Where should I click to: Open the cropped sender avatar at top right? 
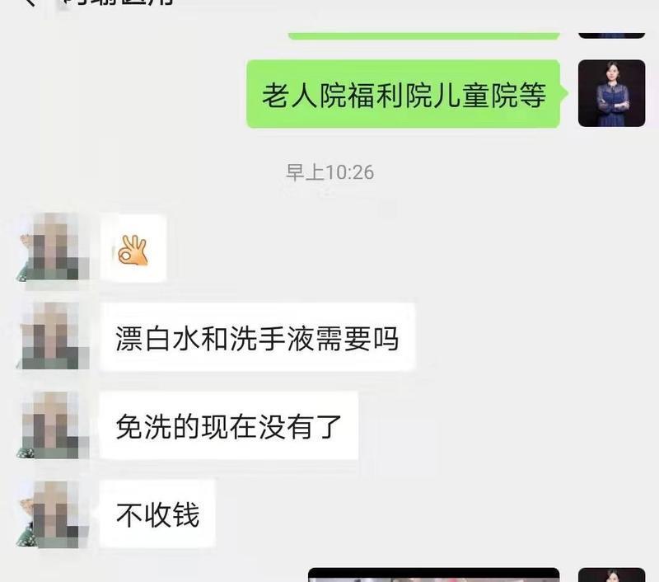[611, 35]
